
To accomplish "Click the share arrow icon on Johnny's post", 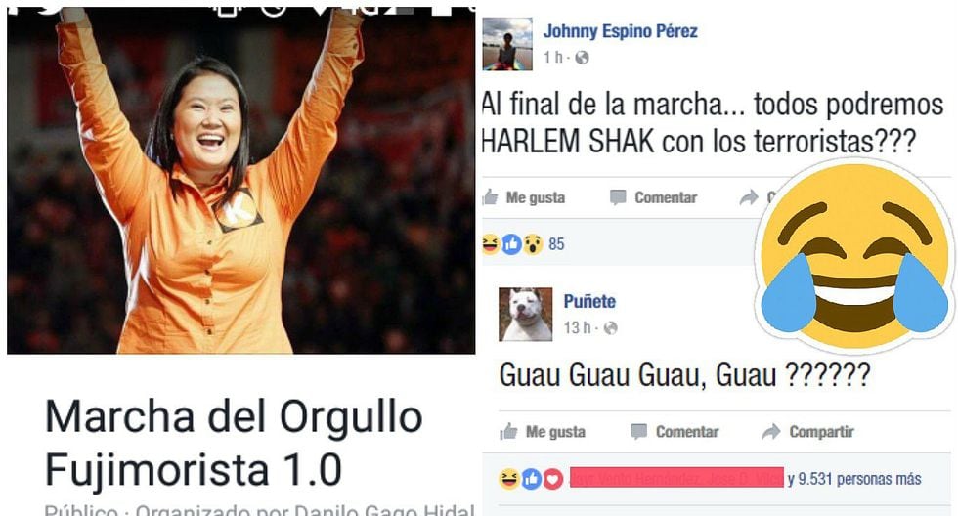I will pos(749,197).
